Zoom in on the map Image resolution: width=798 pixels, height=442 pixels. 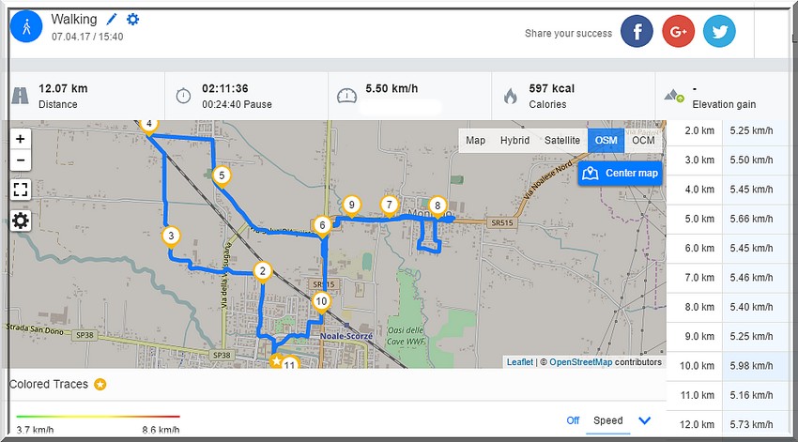[x=21, y=138]
